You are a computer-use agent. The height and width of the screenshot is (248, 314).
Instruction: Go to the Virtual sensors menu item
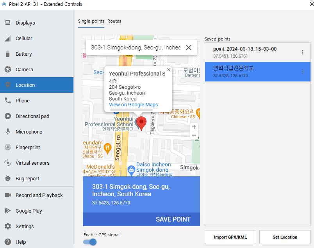pos(37,163)
